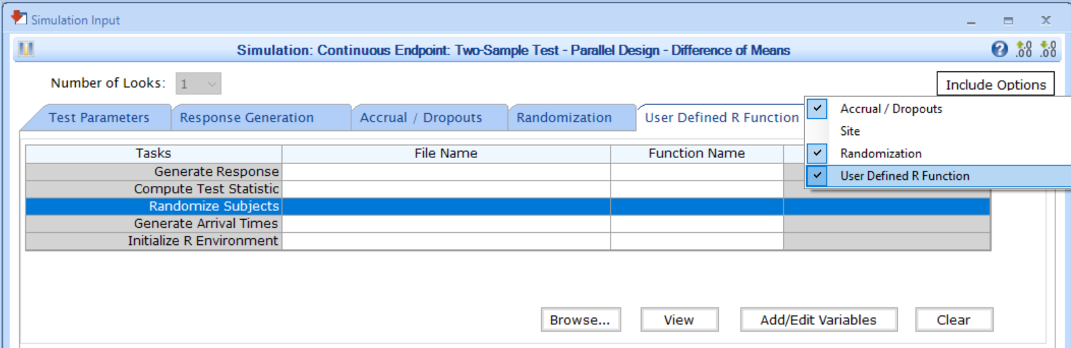Image resolution: width=1071 pixels, height=348 pixels.
Task: Switch to the Test Parameters tab
Action: pyautogui.click(x=99, y=117)
